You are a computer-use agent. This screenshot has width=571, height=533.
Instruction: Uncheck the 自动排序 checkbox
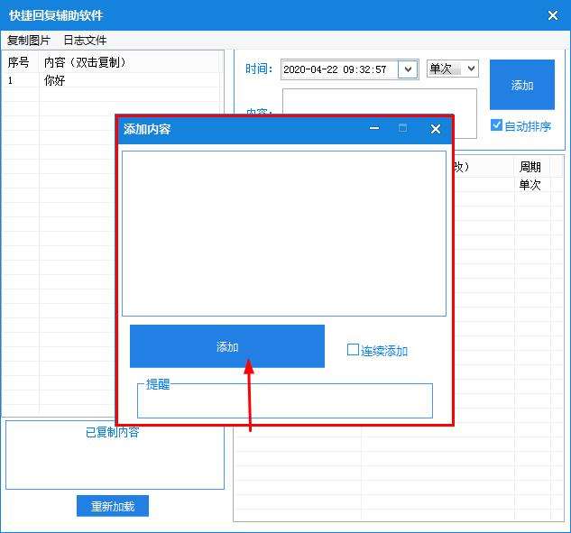click(x=496, y=125)
